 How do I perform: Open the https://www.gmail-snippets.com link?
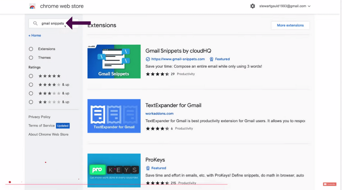(178, 59)
